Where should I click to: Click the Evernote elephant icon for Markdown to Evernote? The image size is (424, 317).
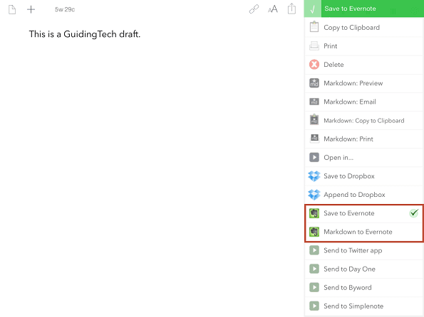pos(314,232)
